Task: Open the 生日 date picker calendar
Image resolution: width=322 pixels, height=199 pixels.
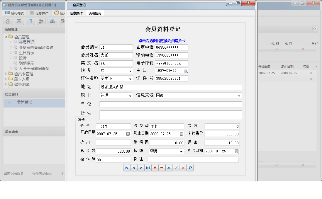Action: pyautogui.click(x=186, y=71)
